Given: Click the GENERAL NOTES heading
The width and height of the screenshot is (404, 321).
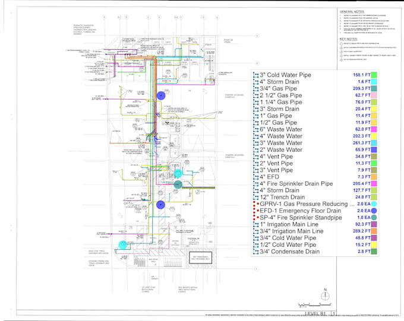Looking at the screenshot, I should [352, 12].
